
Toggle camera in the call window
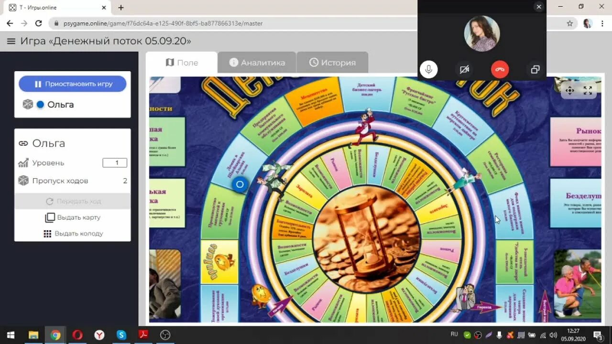[464, 70]
